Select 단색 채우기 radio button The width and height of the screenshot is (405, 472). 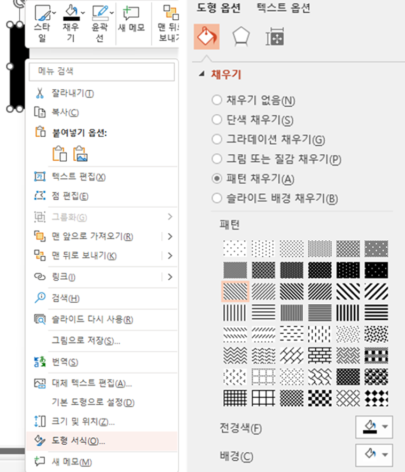(x=217, y=120)
